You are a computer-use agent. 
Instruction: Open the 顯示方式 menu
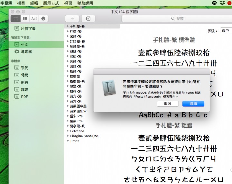tap(51, 3)
